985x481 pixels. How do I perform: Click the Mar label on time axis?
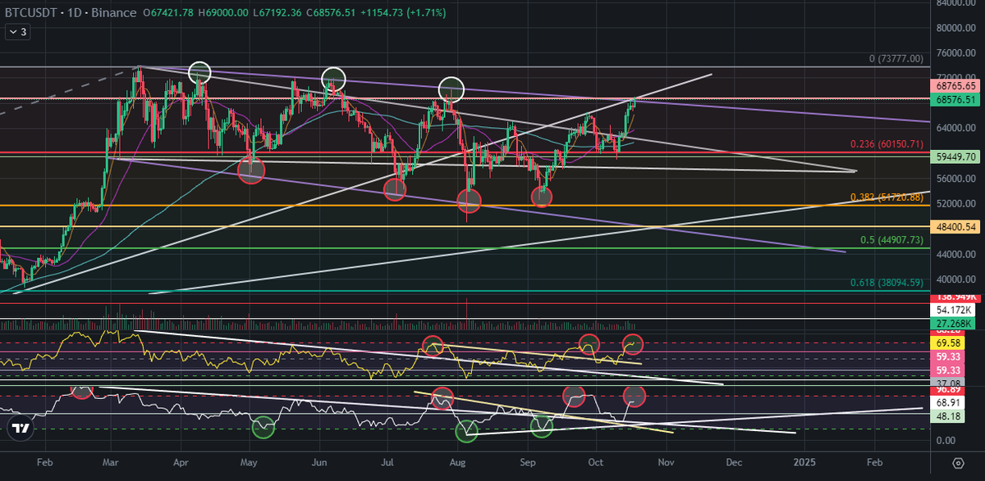tap(111, 463)
